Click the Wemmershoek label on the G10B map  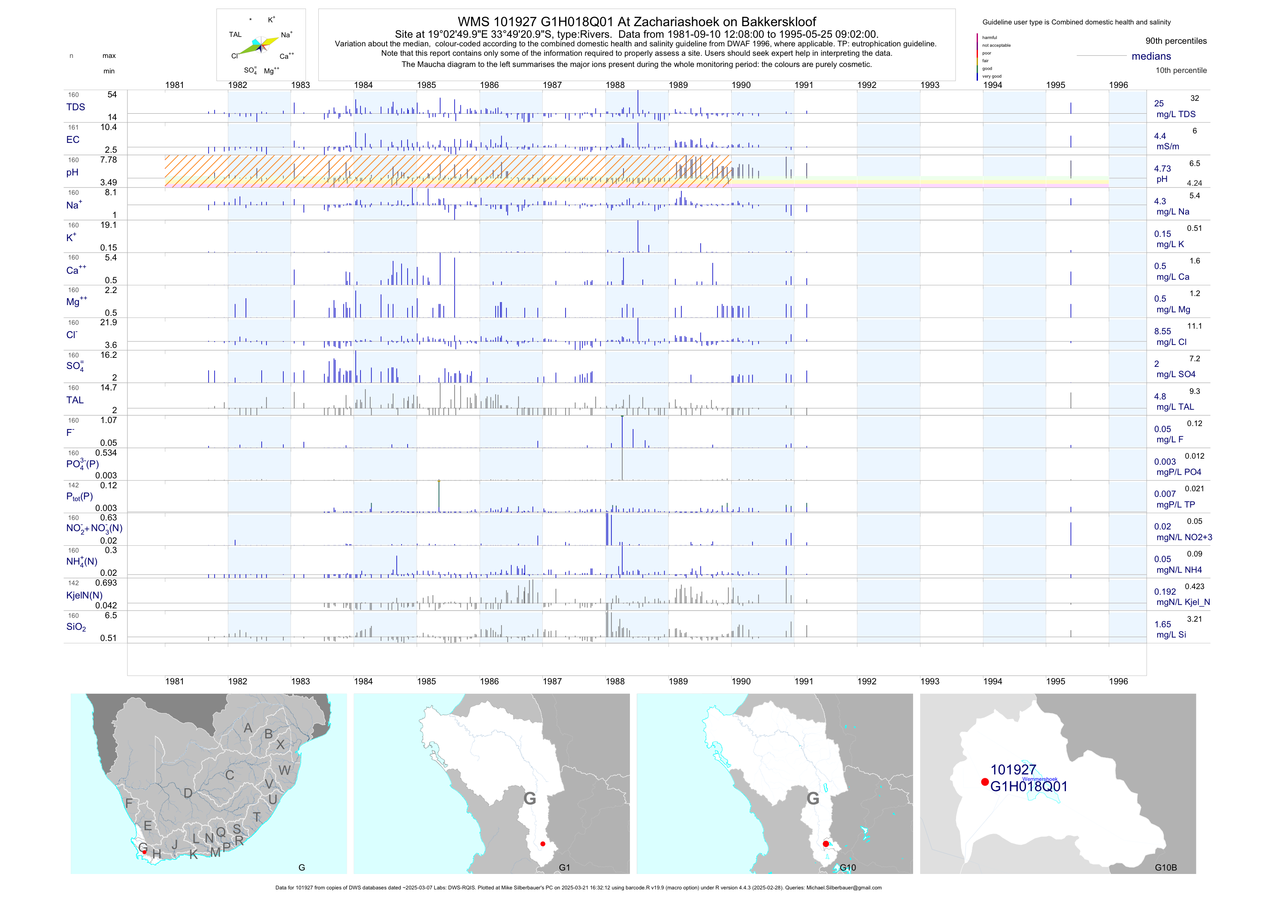point(1040,779)
